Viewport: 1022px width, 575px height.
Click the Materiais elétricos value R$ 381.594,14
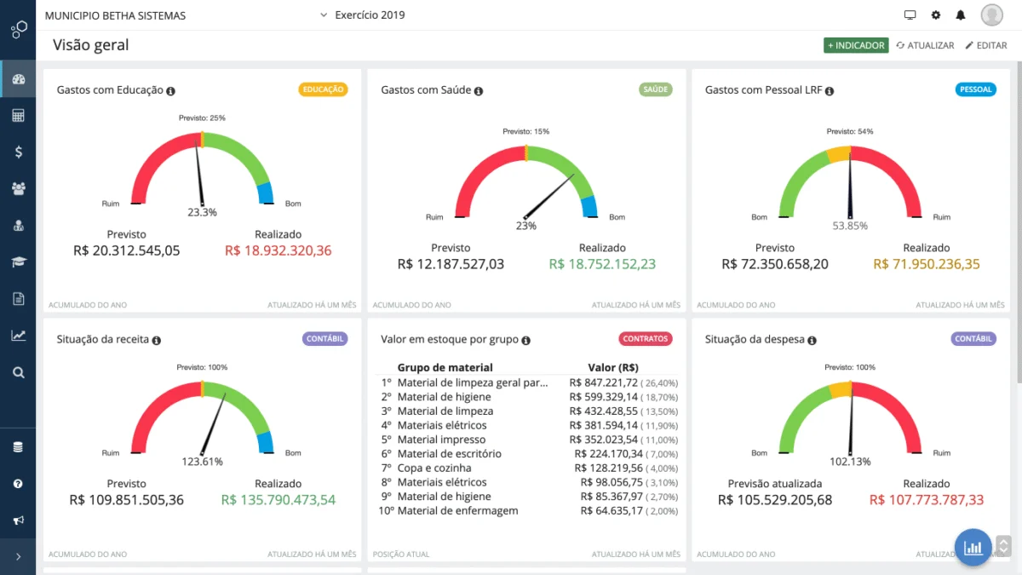point(604,425)
